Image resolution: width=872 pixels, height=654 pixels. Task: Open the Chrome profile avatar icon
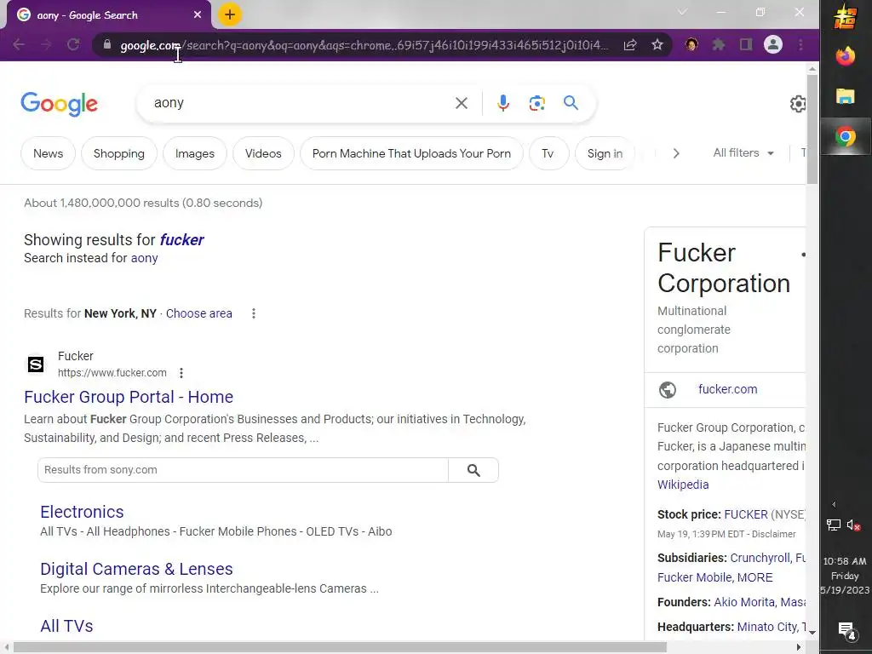coord(773,44)
